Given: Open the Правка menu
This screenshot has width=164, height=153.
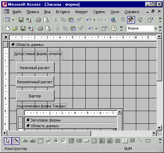Looking at the screenshot, I should (33, 12).
